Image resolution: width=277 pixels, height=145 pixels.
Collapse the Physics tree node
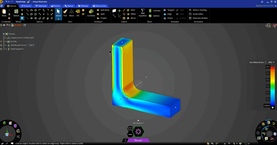4,34
